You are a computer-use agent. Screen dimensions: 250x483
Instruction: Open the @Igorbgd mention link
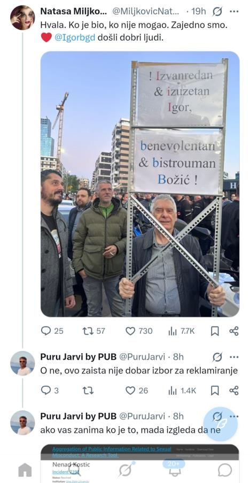point(75,38)
